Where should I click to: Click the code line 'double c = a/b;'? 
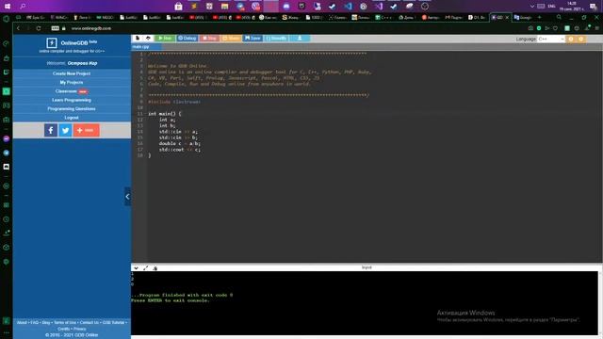click(180, 143)
